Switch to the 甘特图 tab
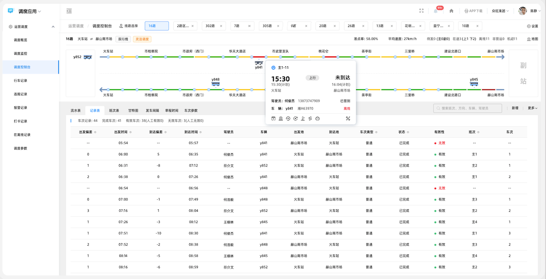Image resolution: width=546 pixels, height=279 pixels. click(133, 111)
